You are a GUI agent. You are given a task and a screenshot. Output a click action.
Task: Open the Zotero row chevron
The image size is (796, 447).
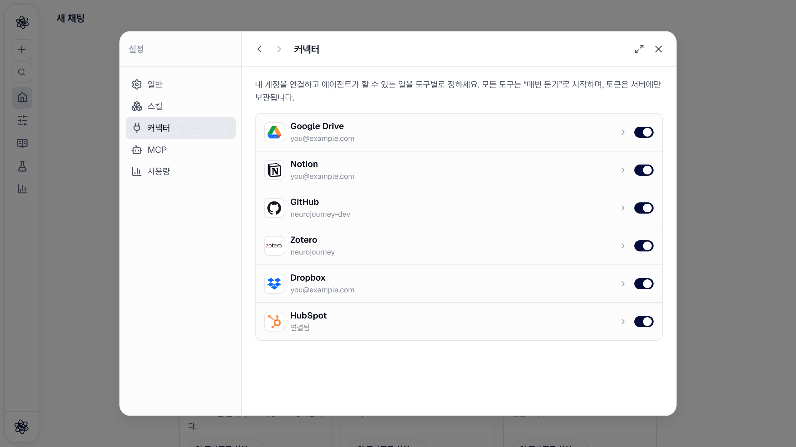pyautogui.click(x=623, y=246)
